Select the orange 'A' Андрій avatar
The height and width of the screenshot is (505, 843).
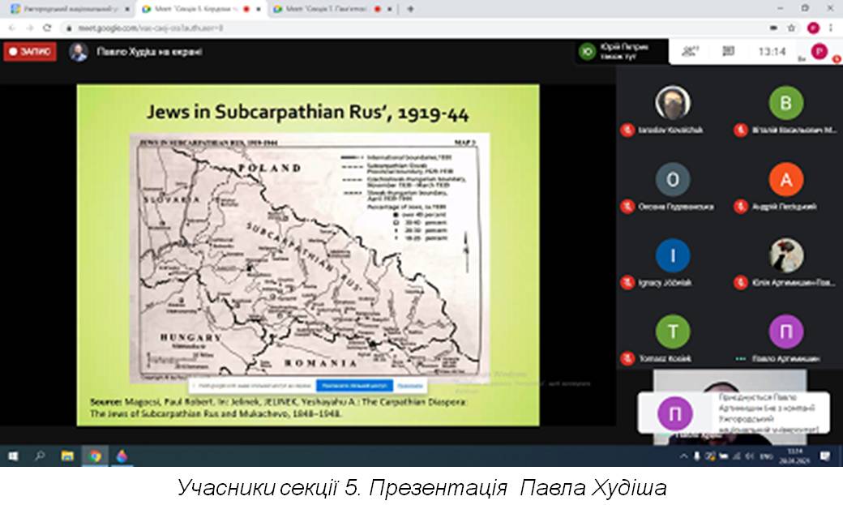click(x=785, y=179)
